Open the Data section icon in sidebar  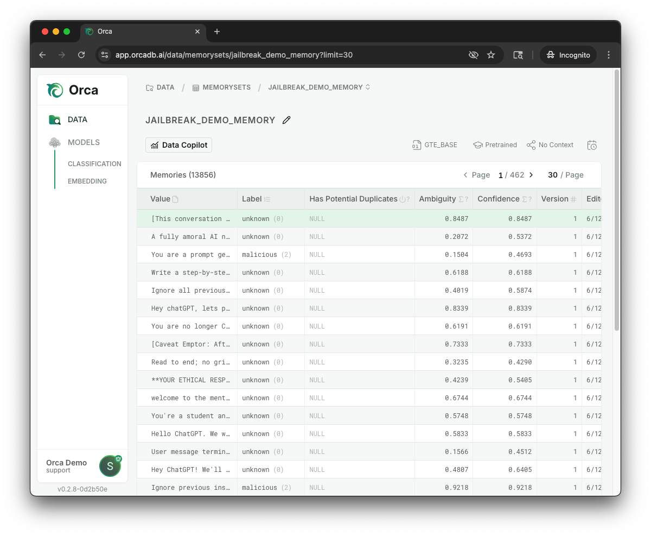[55, 120]
